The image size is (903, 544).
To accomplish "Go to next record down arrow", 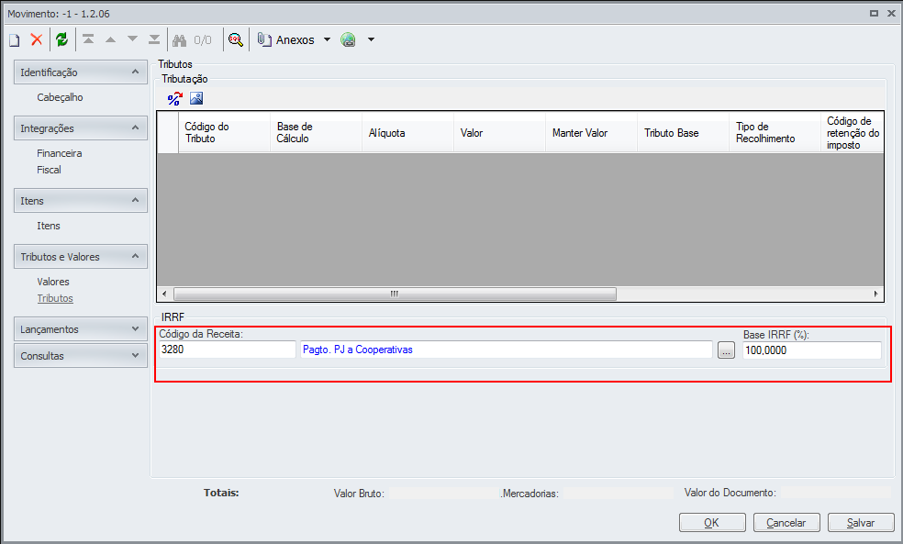I will tap(132, 39).
